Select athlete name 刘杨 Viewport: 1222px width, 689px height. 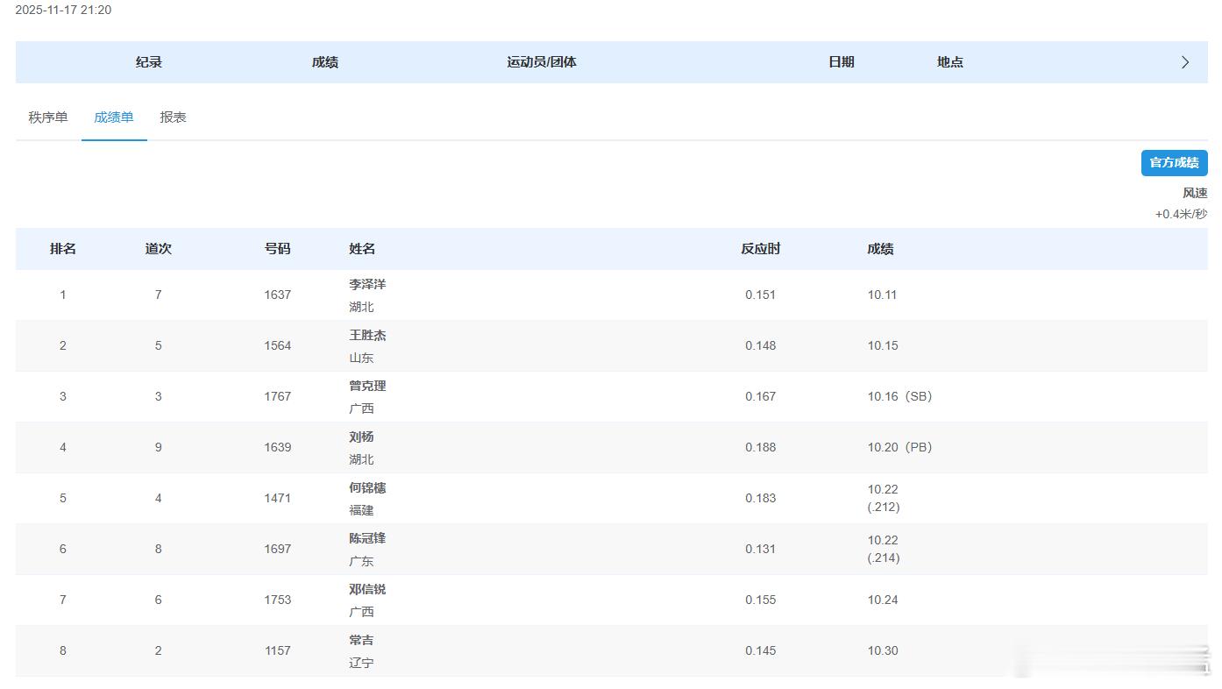[x=361, y=437]
